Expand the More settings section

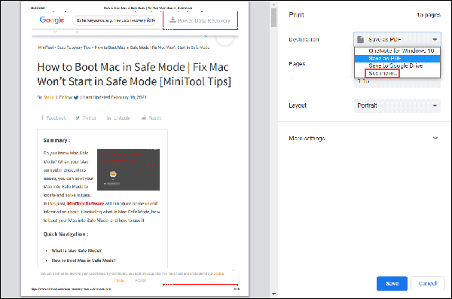click(364, 139)
